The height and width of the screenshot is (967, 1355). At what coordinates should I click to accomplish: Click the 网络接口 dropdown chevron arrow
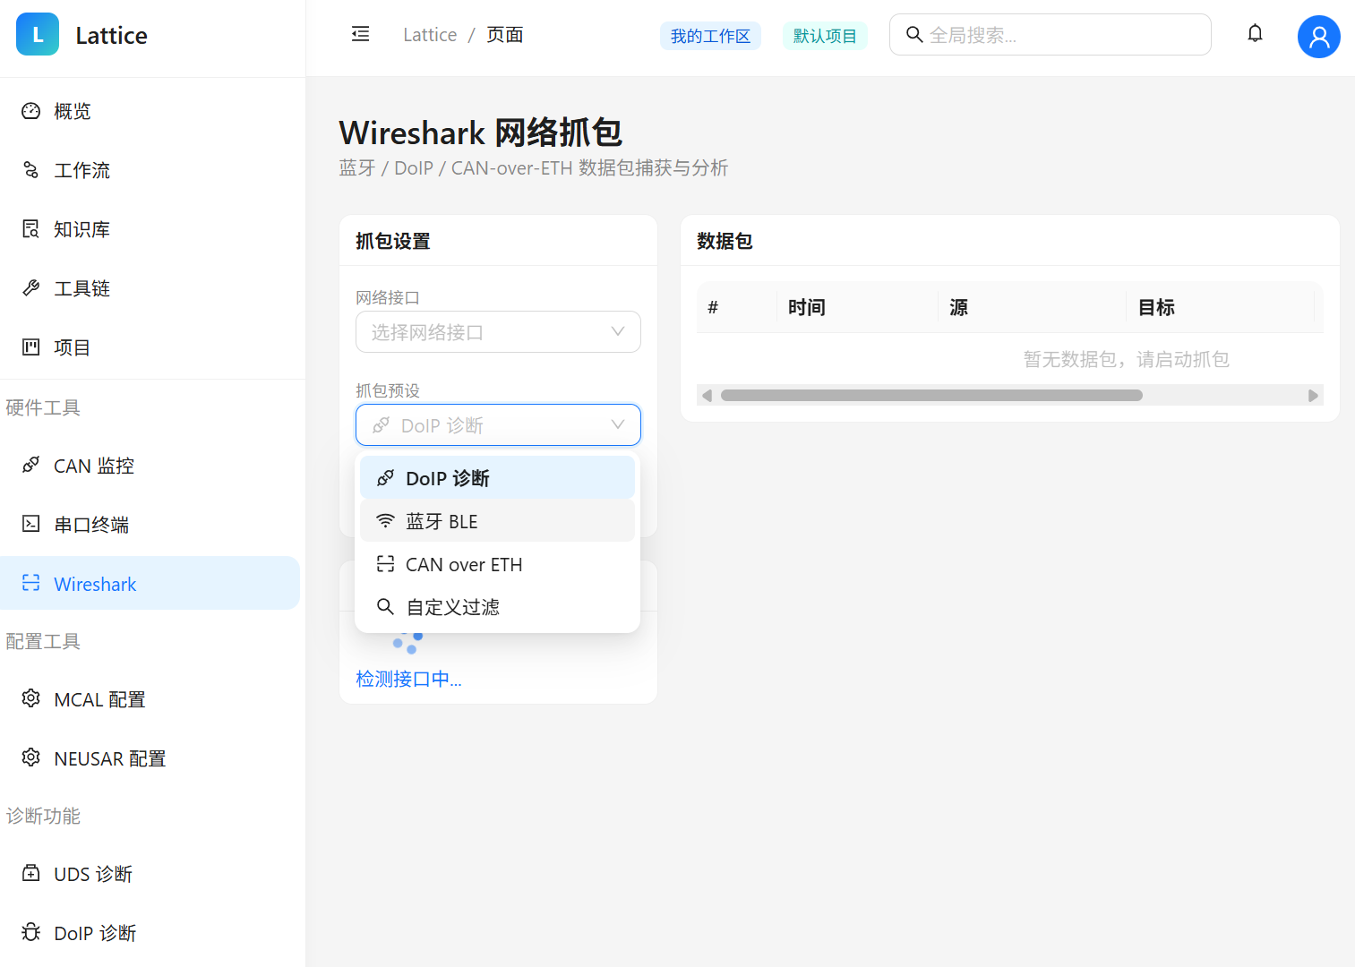(x=618, y=331)
